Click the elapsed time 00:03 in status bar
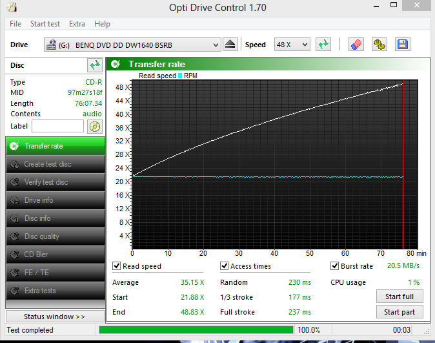 tap(401, 330)
